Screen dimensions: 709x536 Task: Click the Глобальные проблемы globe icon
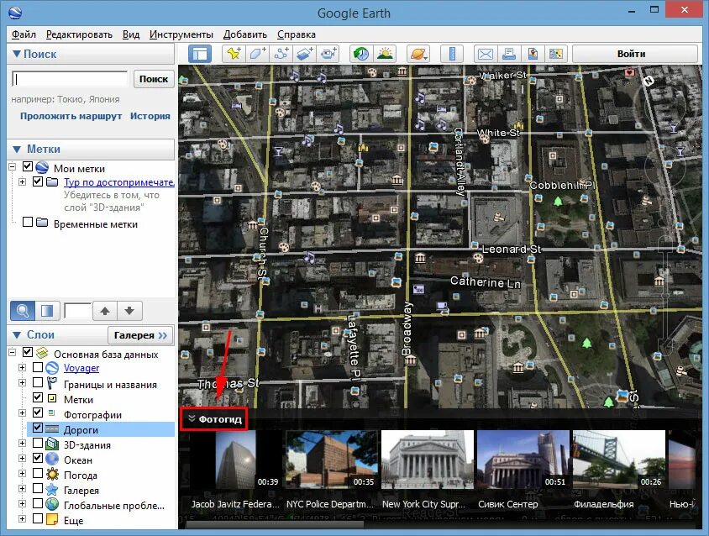(52, 504)
